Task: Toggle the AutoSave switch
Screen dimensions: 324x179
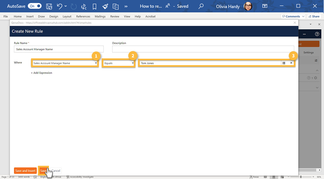Action: tap(35, 6)
